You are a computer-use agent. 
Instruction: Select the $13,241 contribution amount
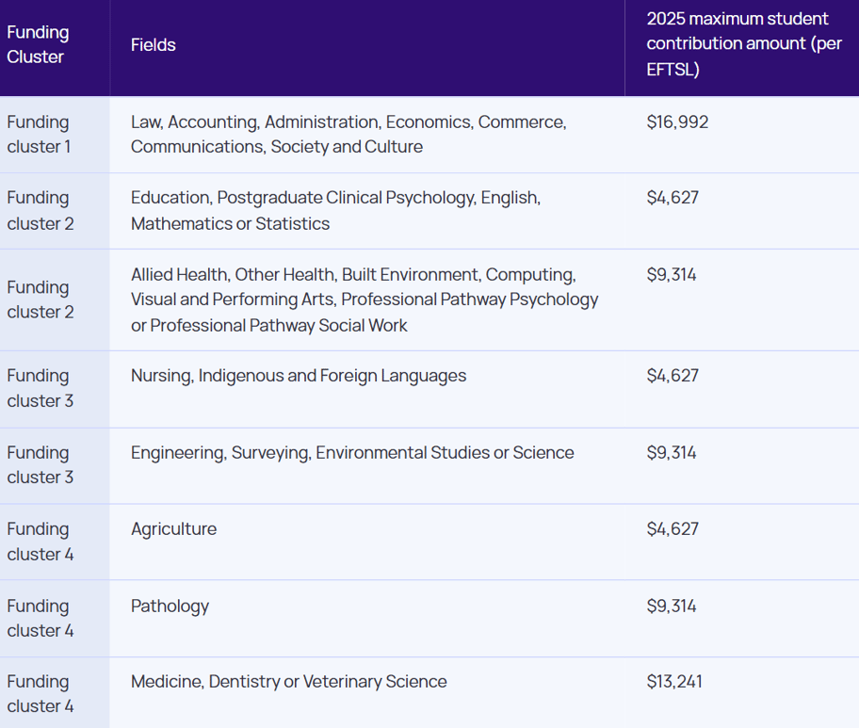pos(674,682)
